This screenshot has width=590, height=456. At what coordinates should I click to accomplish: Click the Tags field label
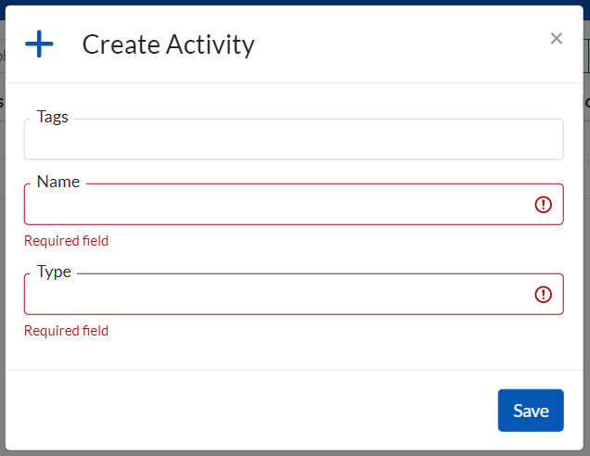[52, 117]
